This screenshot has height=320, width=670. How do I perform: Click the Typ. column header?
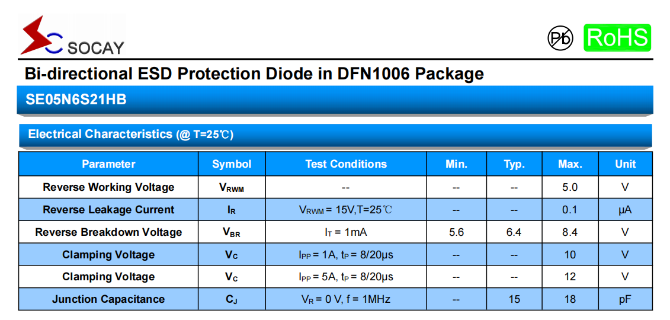(x=514, y=164)
